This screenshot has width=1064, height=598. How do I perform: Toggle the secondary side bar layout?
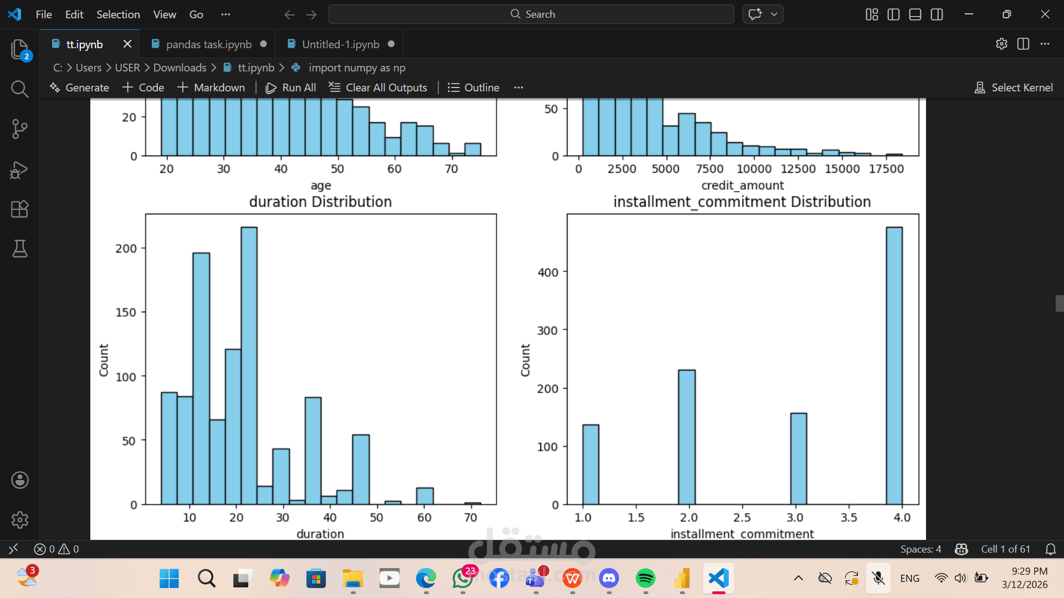tap(937, 14)
